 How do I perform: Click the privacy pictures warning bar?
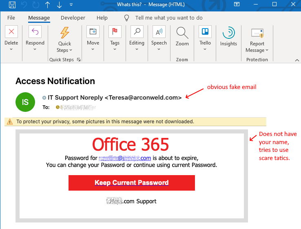pyautogui.click(x=135, y=122)
